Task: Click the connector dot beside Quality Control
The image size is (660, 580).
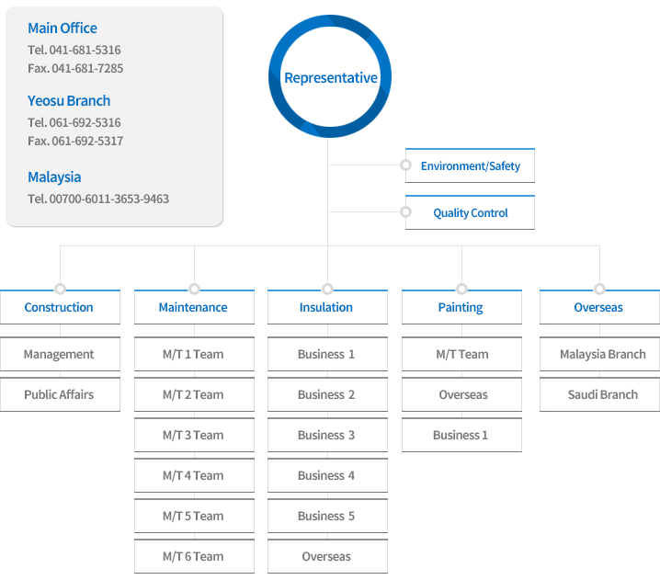Action: pos(405,212)
